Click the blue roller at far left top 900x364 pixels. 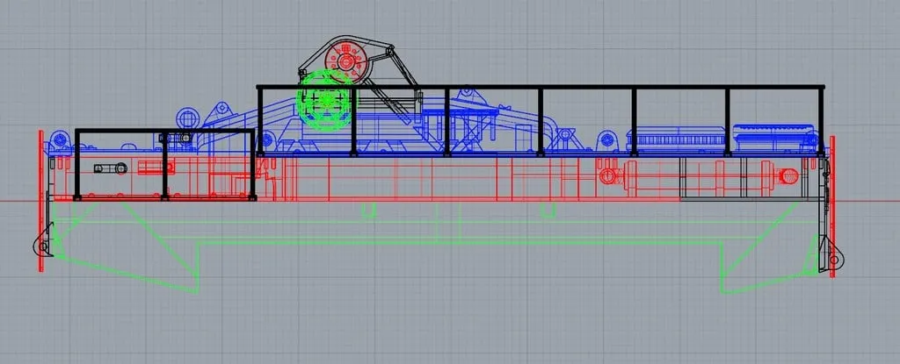pyautogui.click(x=60, y=139)
